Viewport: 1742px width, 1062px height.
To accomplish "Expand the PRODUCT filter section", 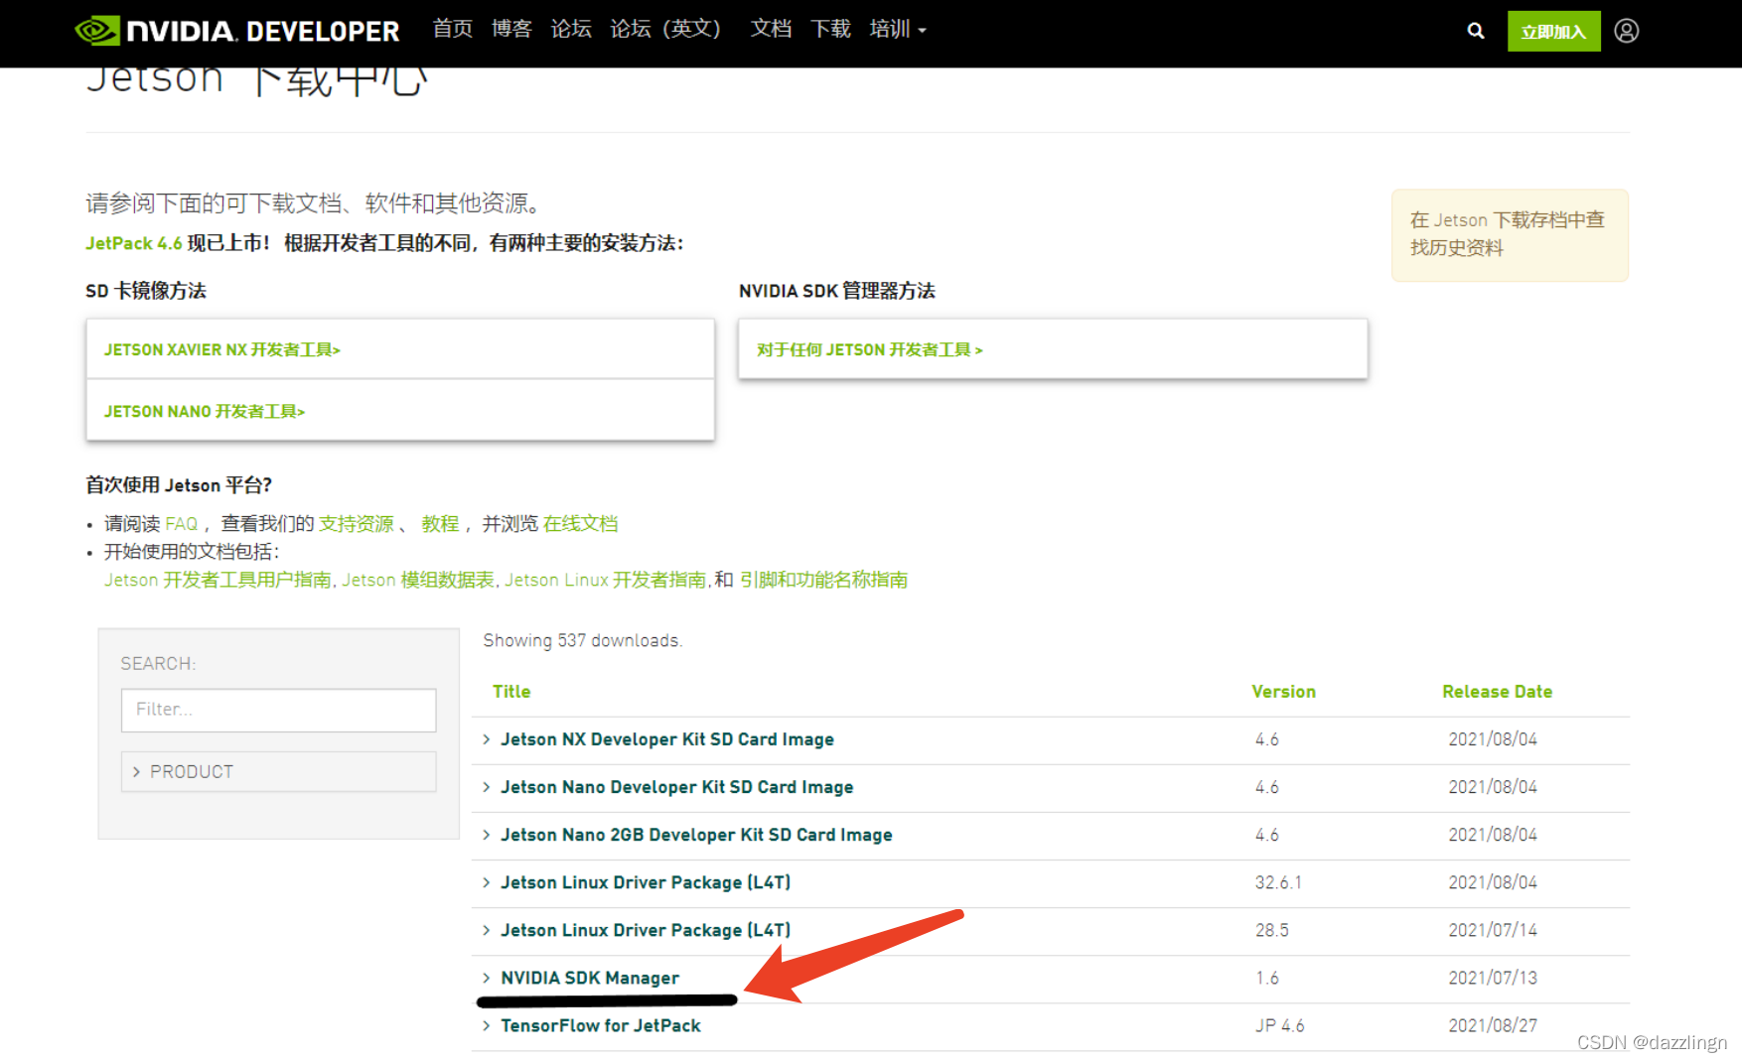I will [279, 771].
